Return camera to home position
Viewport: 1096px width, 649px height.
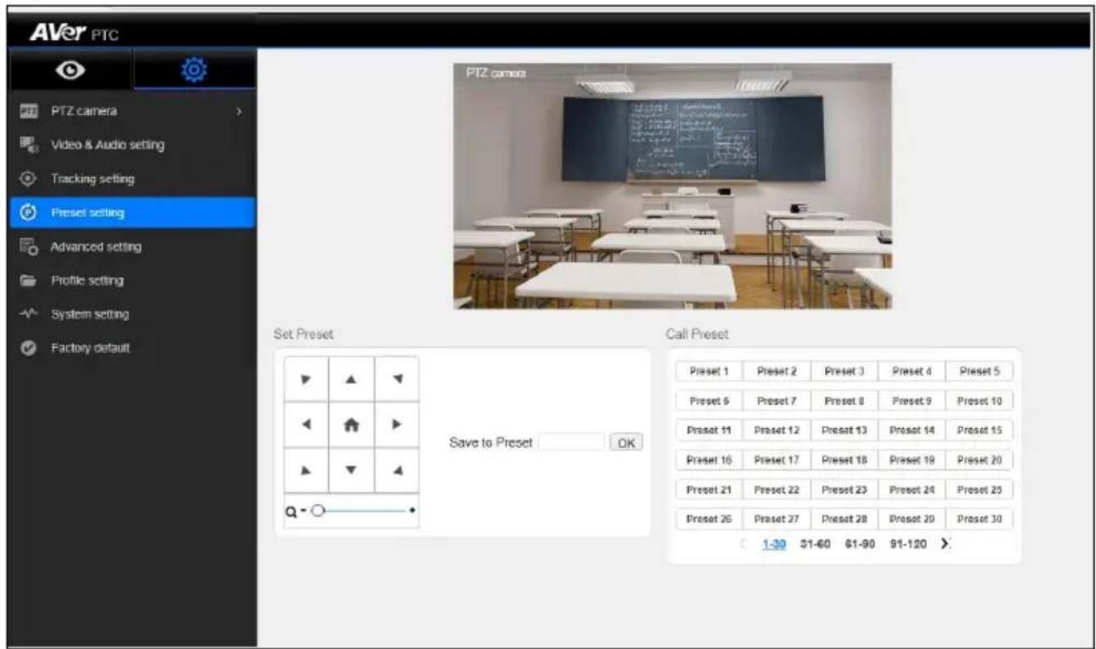tap(352, 425)
